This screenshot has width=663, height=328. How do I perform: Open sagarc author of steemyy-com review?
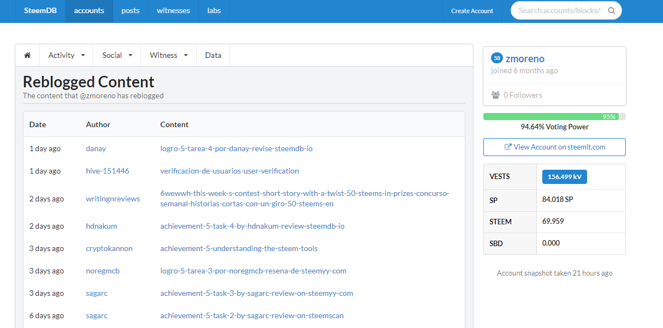(97, 293)
